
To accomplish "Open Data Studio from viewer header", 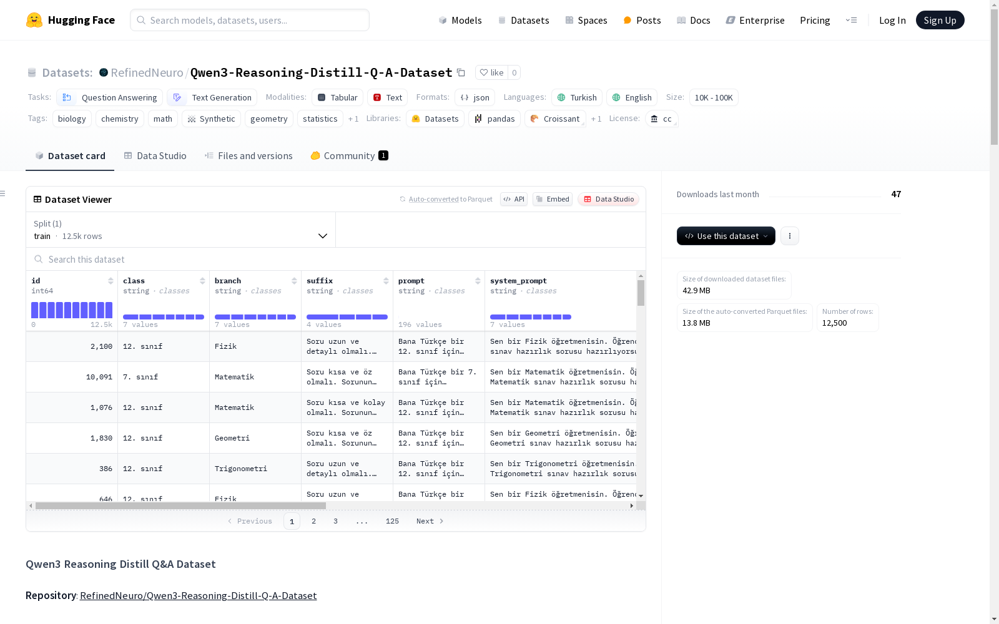I will pos(608,199).
